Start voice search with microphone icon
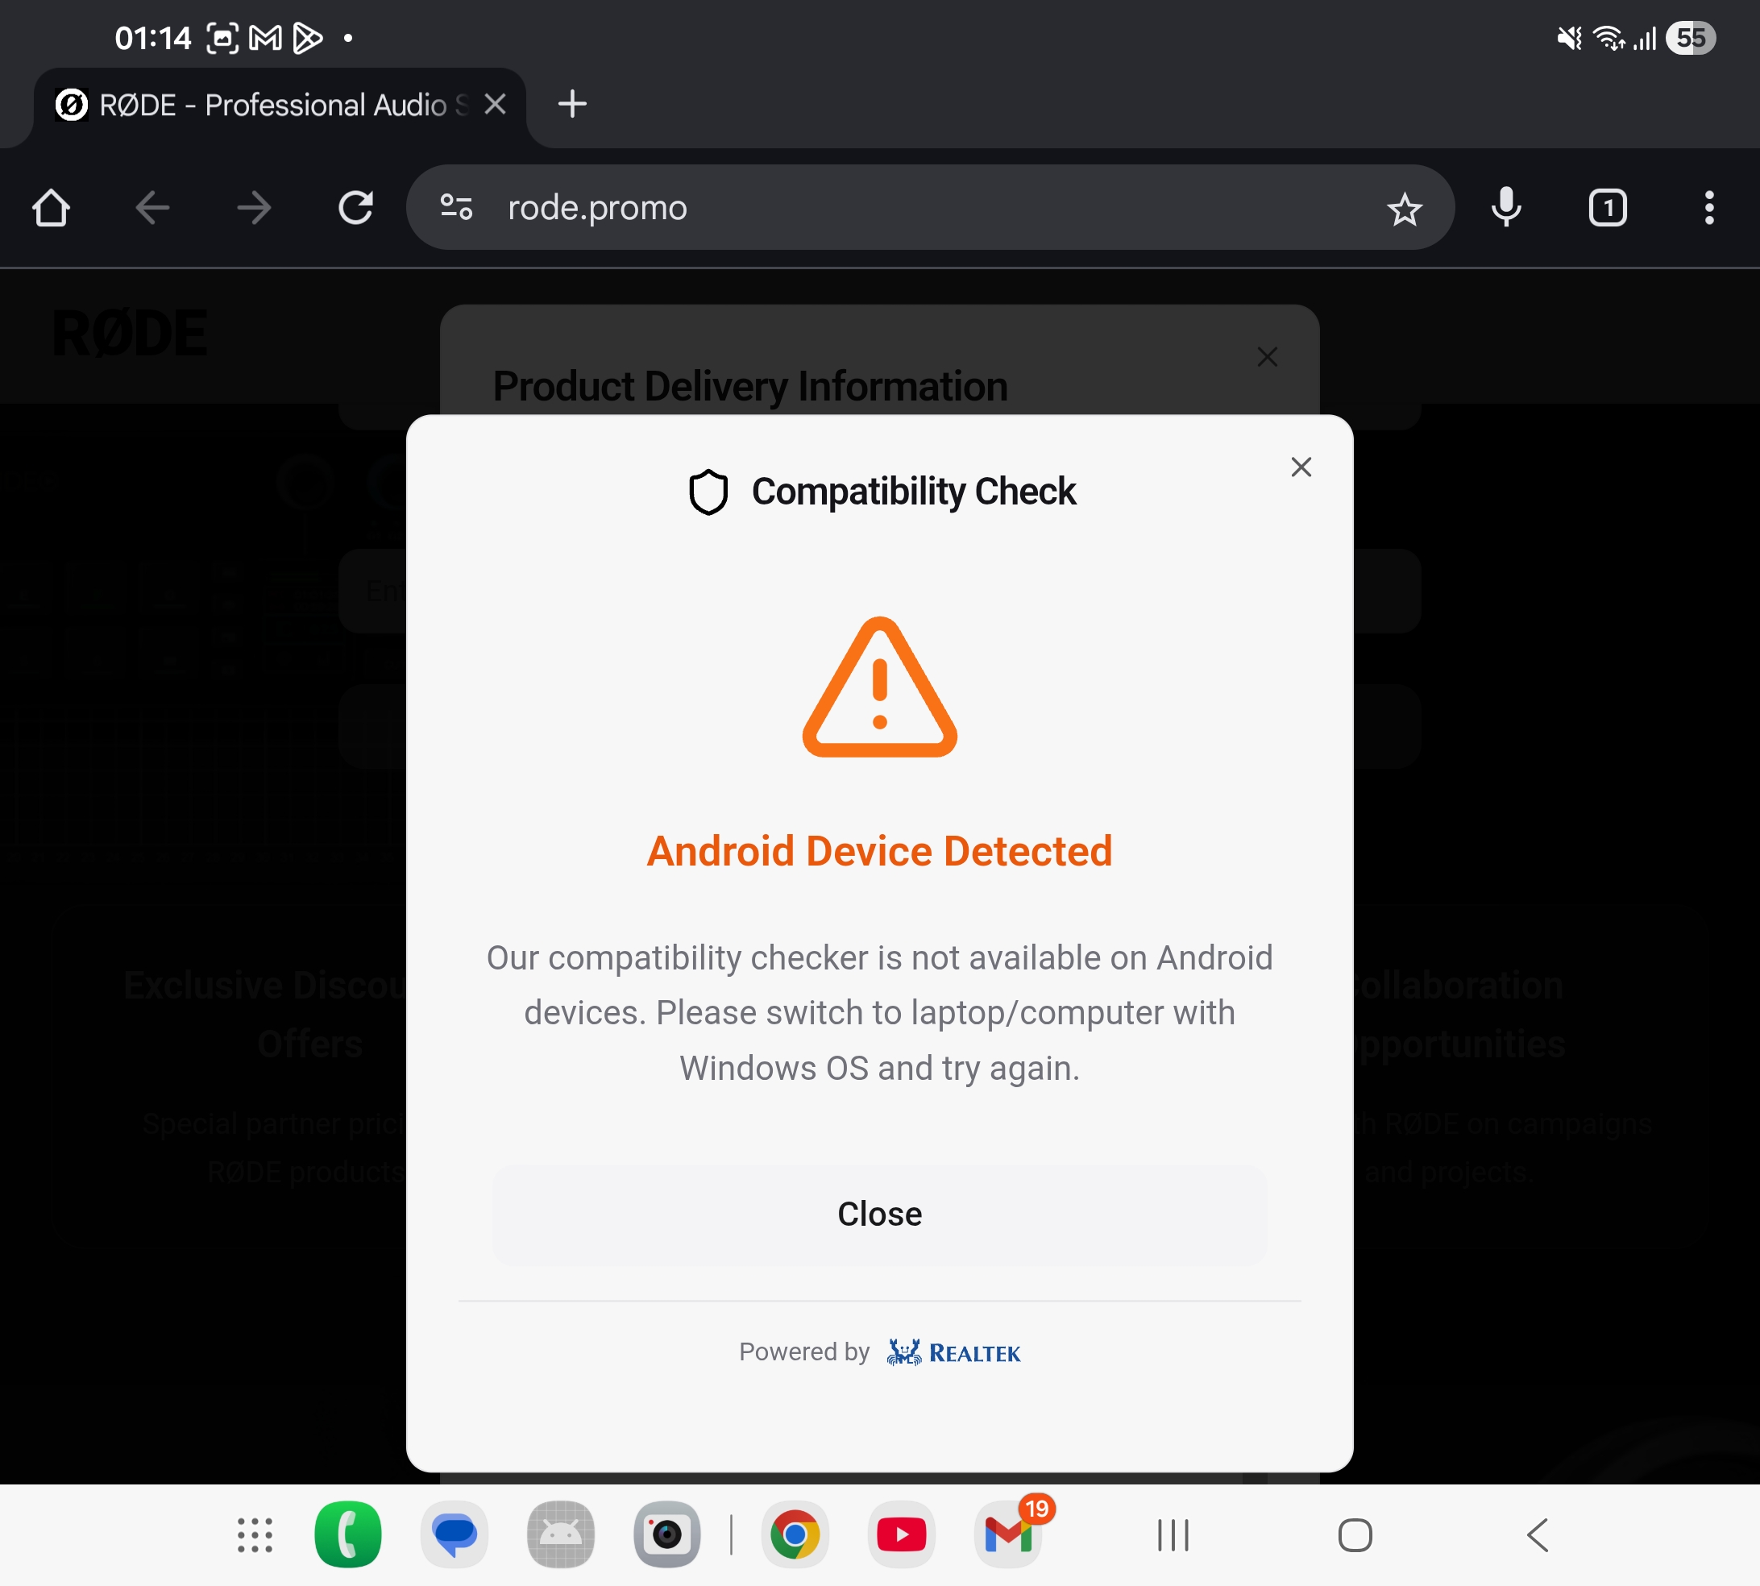1760x1586 pixels. coord(1505,207)
